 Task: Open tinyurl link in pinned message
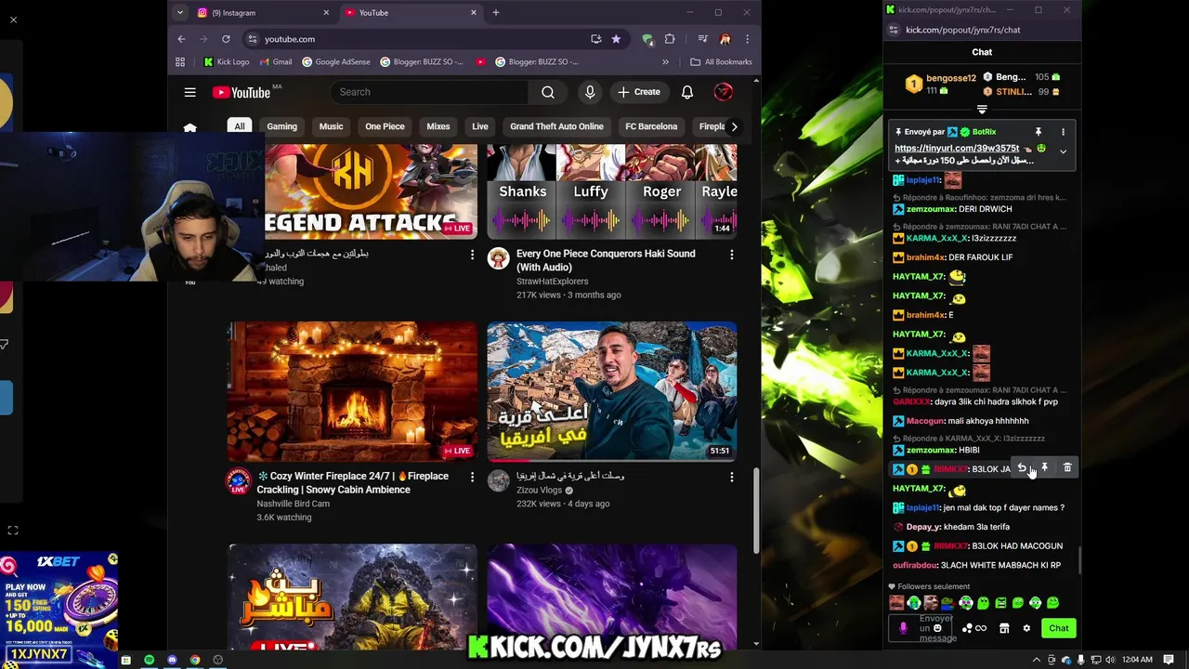coord(957,149)
